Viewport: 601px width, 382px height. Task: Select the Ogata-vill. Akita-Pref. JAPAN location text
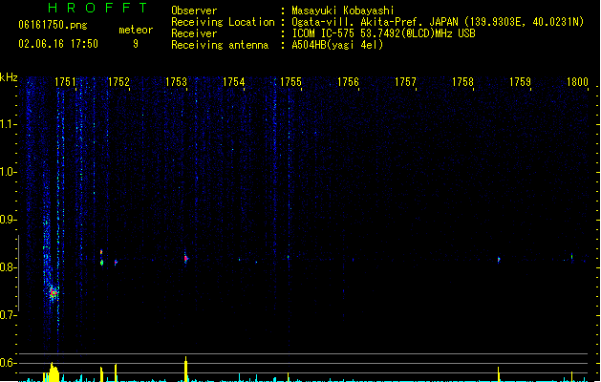pos(438,22)
